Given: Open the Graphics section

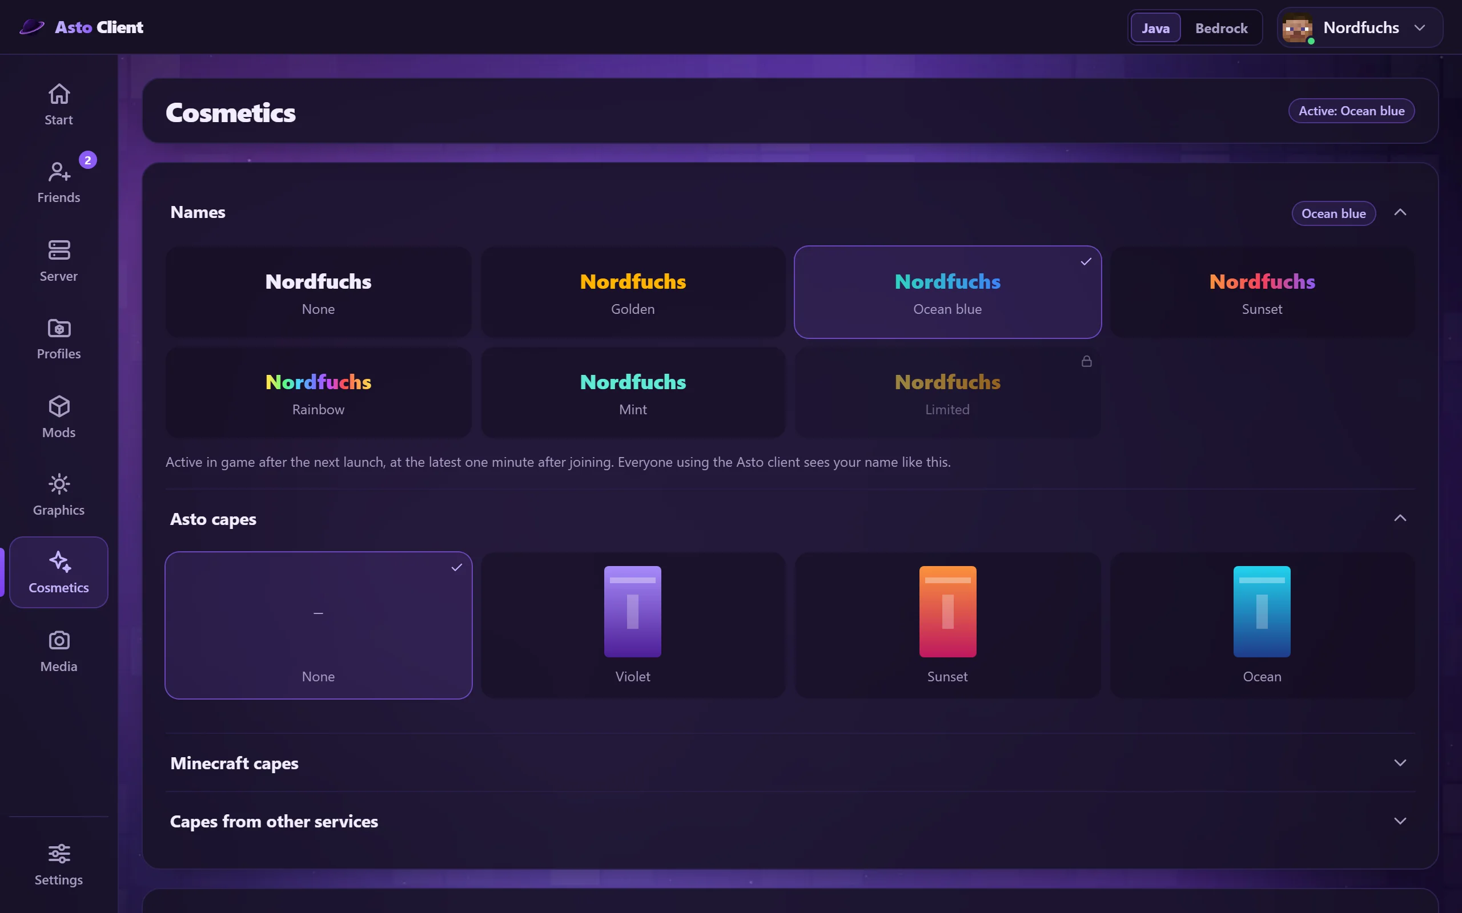Looking at the screenshot, I should point(59,495).
